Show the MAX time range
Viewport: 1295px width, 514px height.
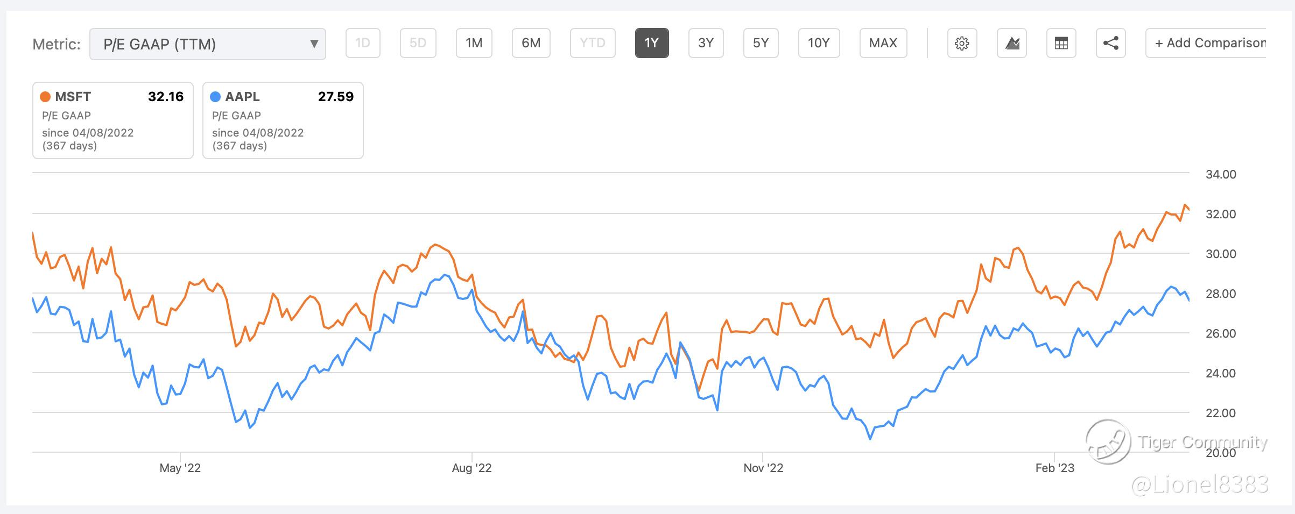coord(883,43)
